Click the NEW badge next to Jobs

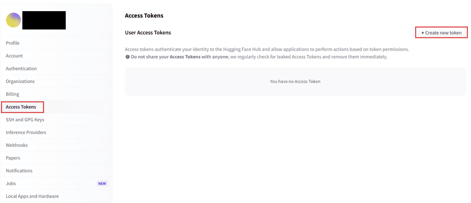102,183
